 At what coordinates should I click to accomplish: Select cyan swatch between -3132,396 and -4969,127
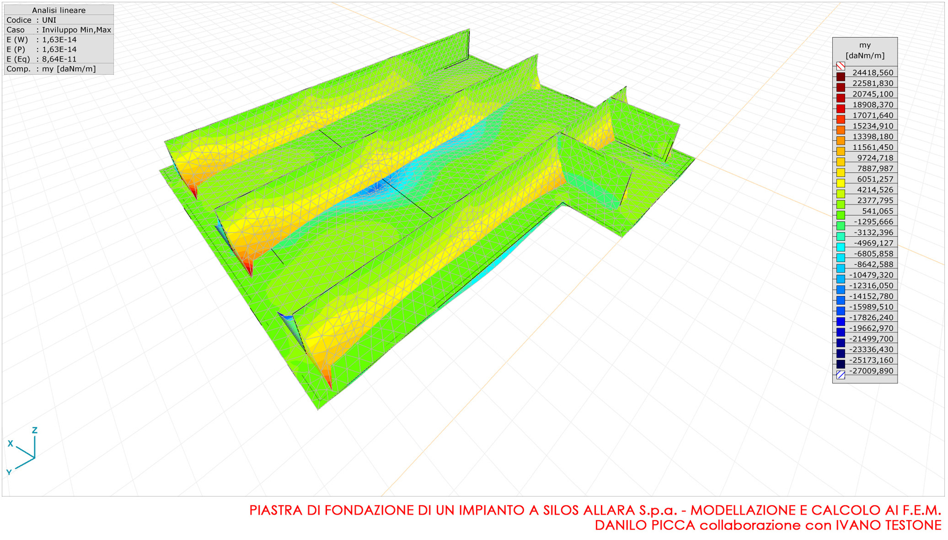coord(841,237)
